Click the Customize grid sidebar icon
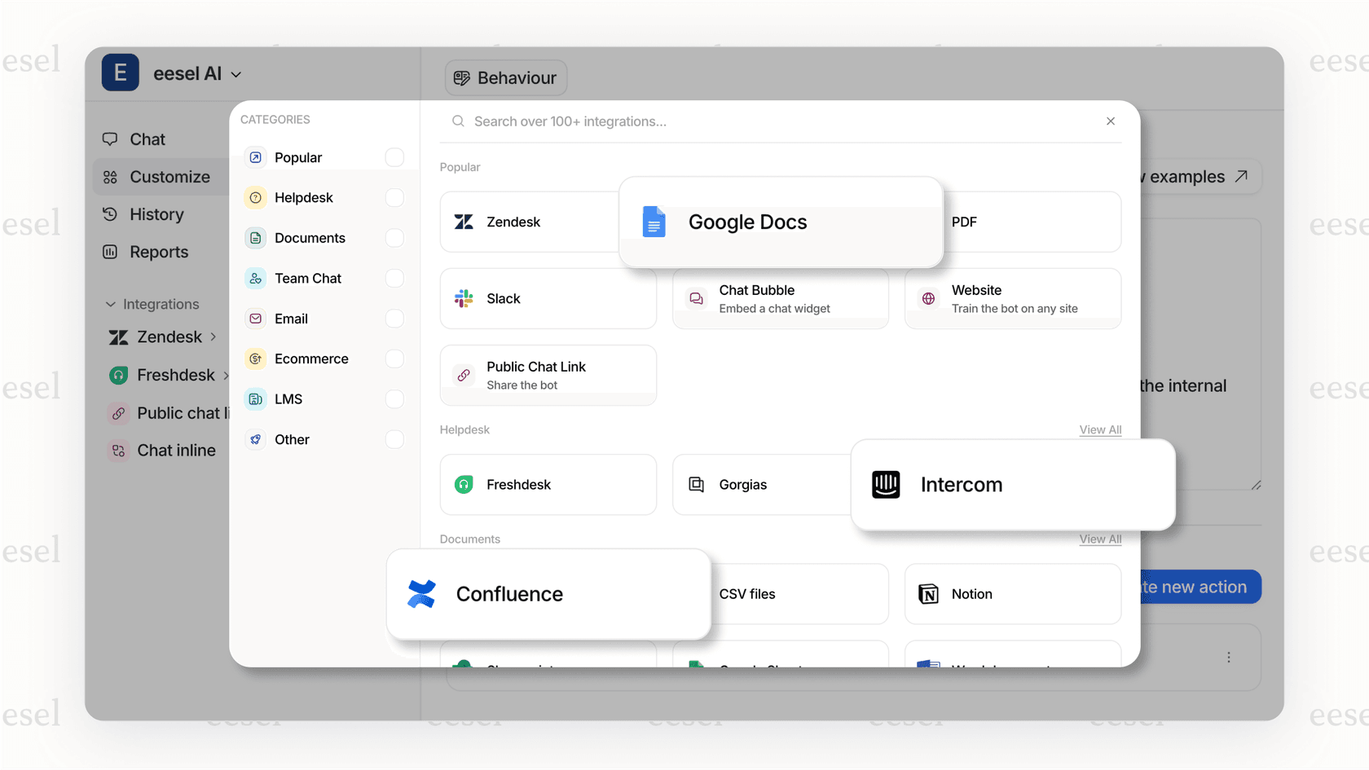Image resolution: width=1369 pixels, height=770 pixels. coord(110,177)
